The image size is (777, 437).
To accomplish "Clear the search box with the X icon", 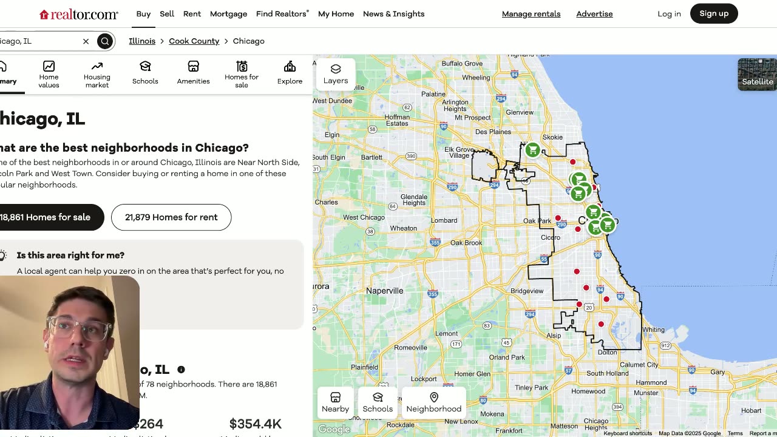I will point(86,41).
